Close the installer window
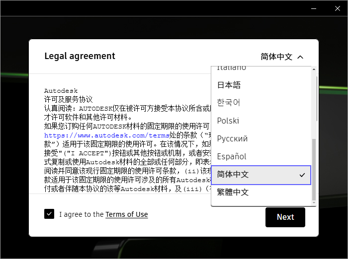 pos(338,8)
